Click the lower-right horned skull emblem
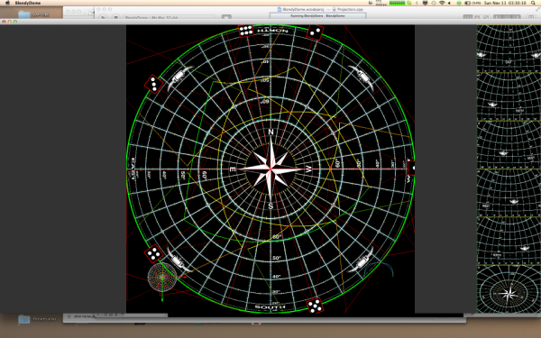Viewport: 541px width, 338px height. 362,260
